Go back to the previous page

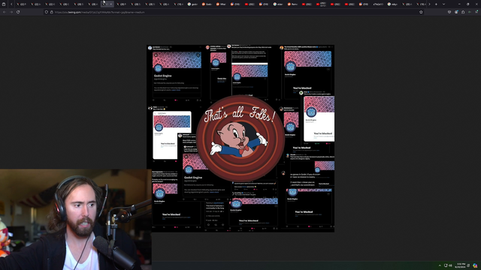click(5, 12)
